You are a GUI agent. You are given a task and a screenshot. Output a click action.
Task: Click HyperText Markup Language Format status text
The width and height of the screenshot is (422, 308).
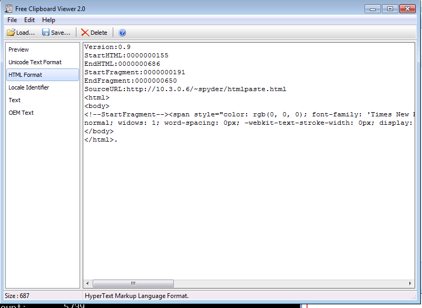[x=137, y=296]
